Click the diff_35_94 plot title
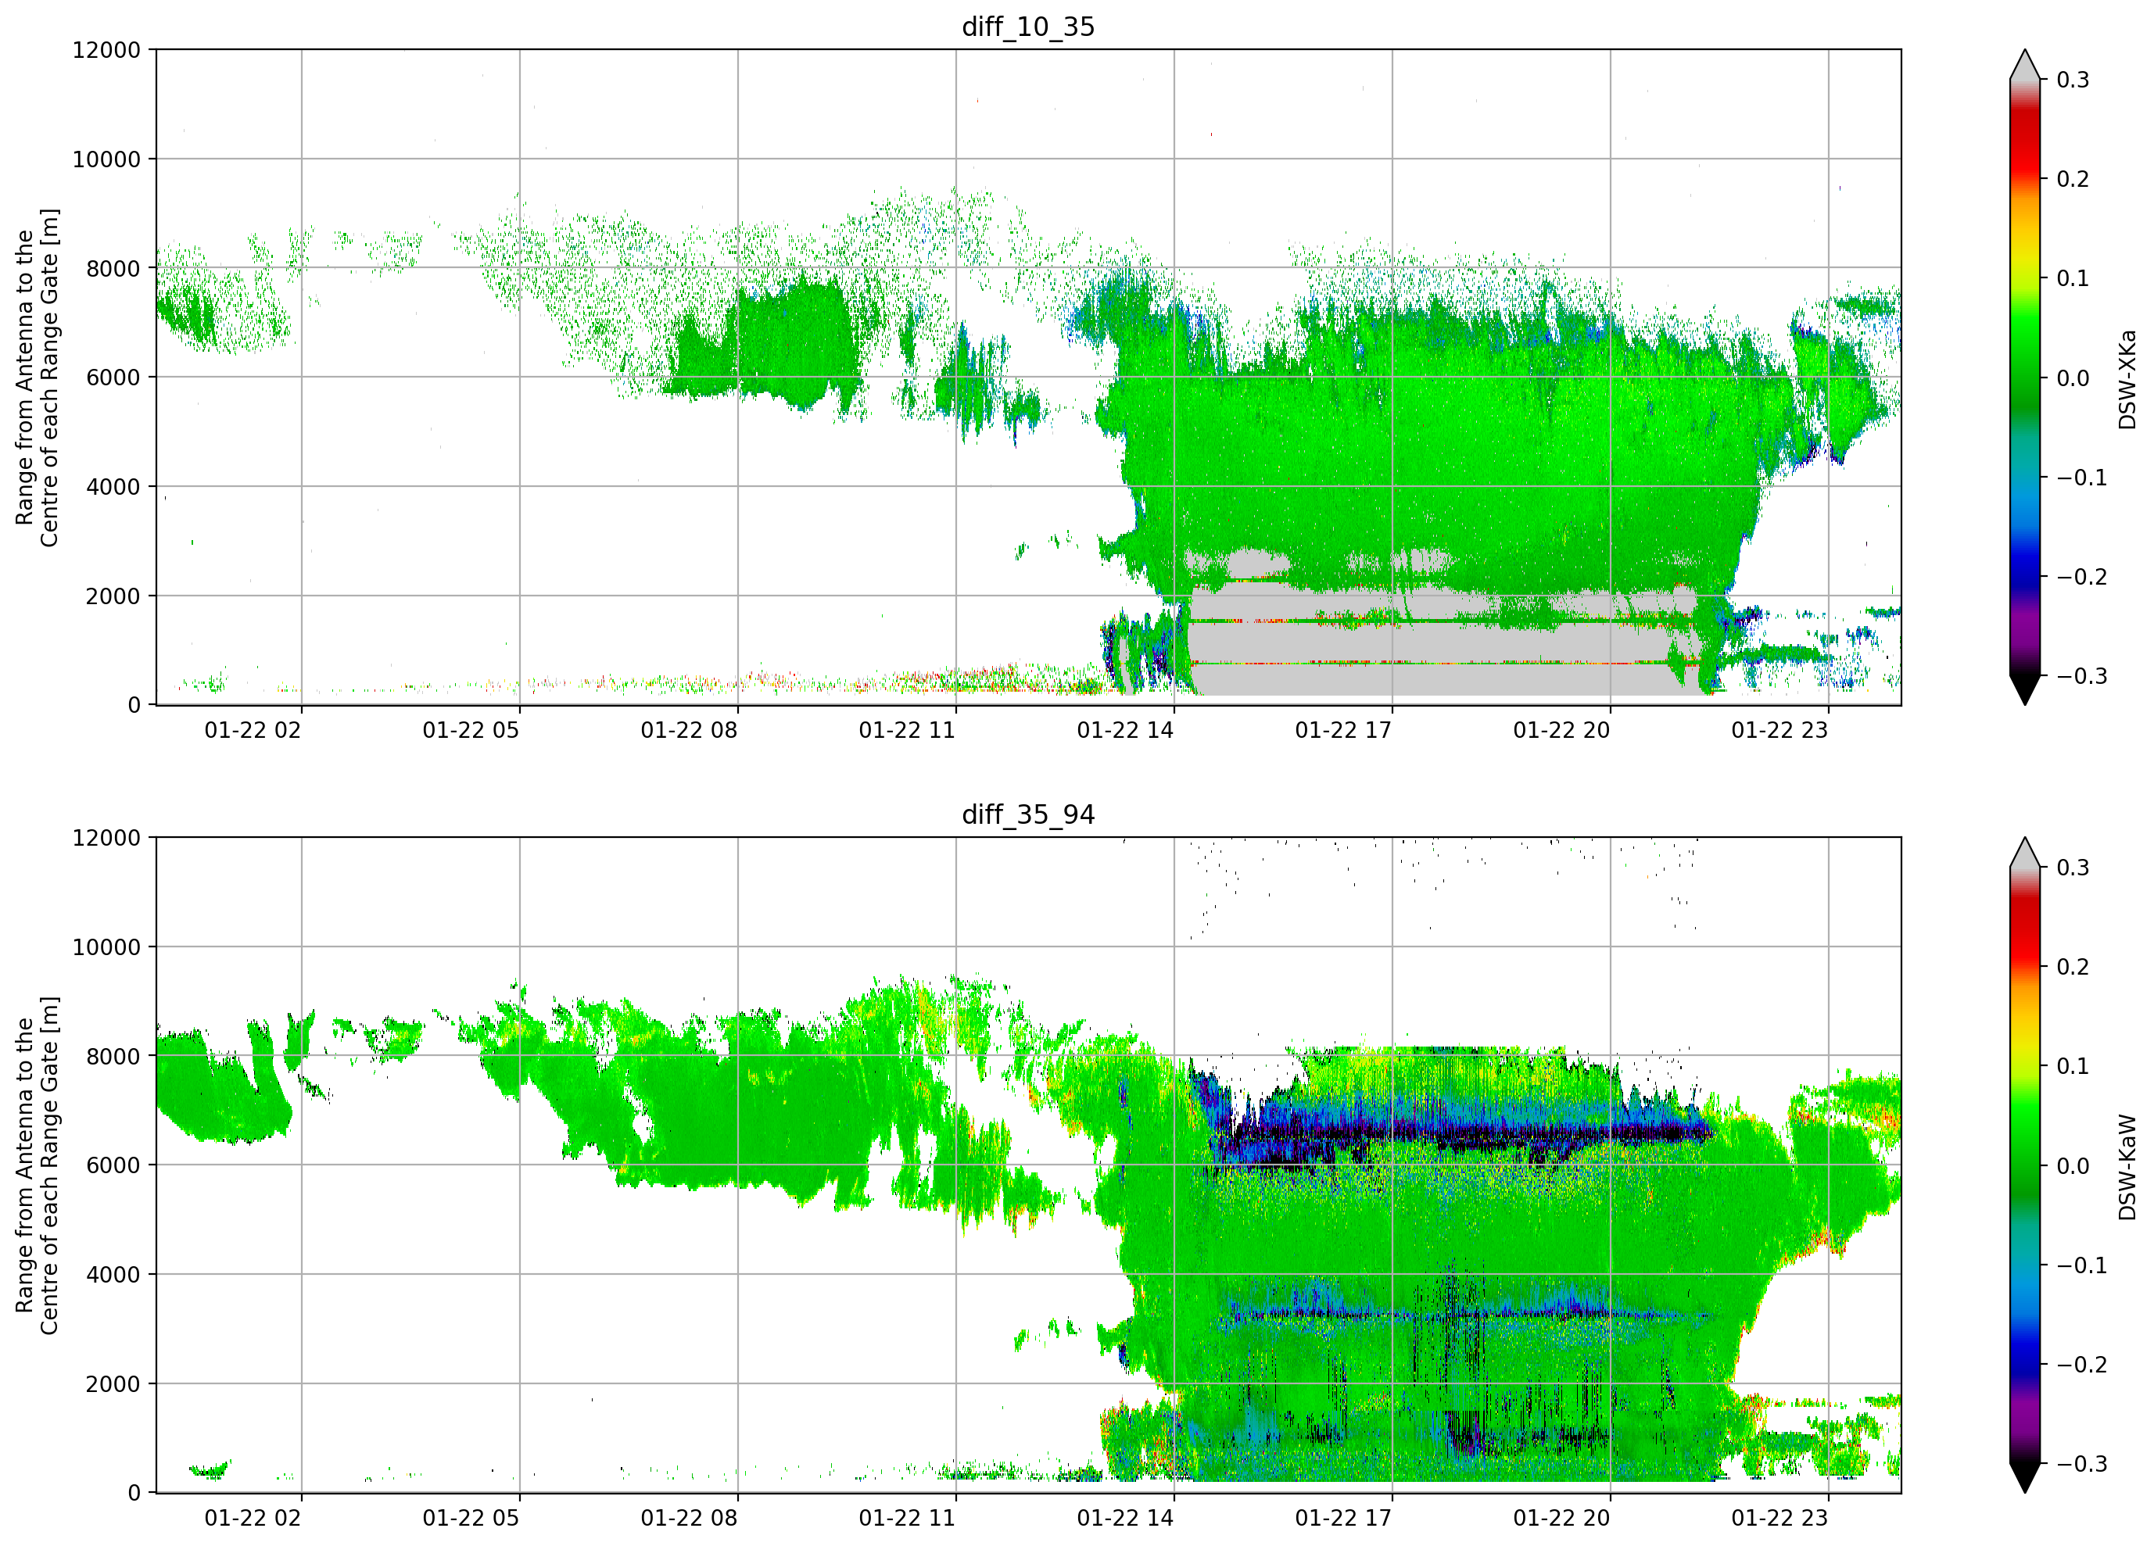Image resolution: width=2154 pixels, height=1546 pixels. tap(1027, 814)
